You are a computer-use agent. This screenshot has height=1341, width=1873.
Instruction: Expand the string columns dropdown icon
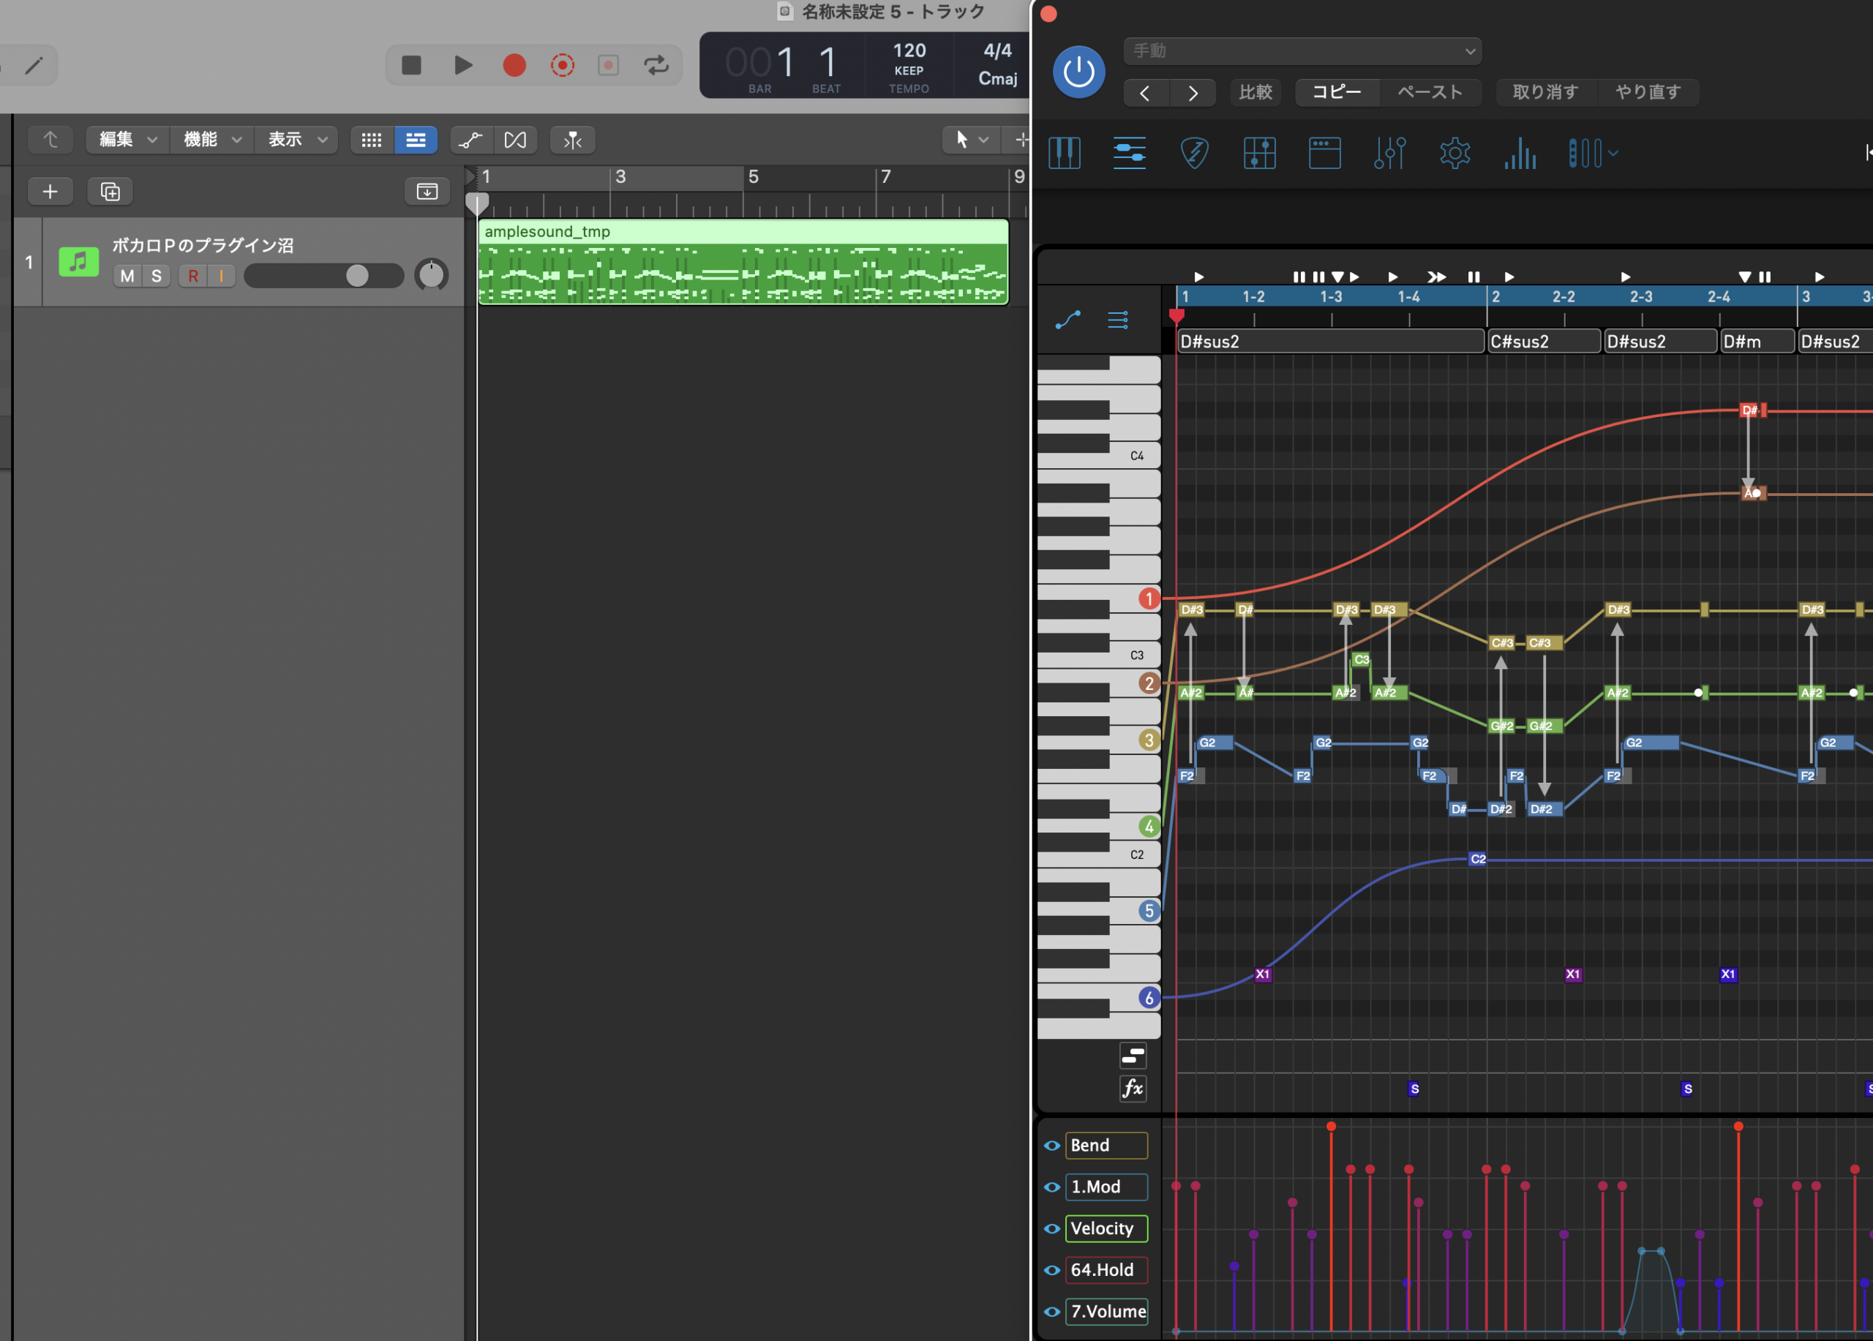pyautogui.click(x=1593, y=154)
